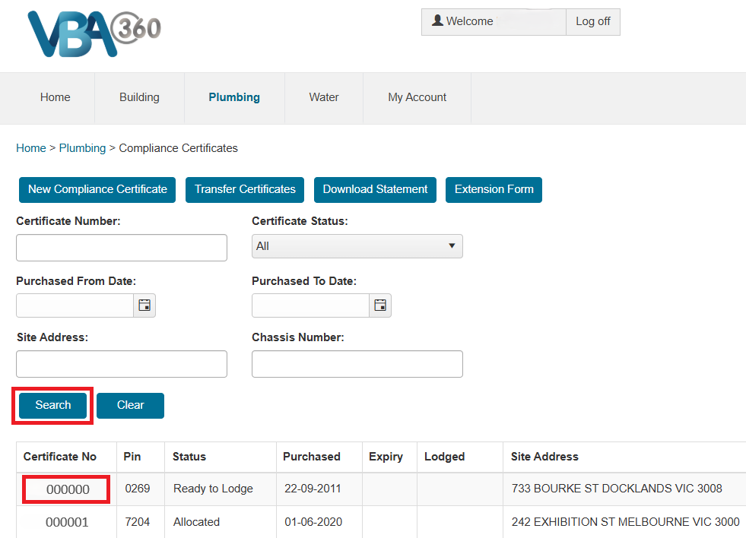Open Purchased To Date calendar picker

380,305
